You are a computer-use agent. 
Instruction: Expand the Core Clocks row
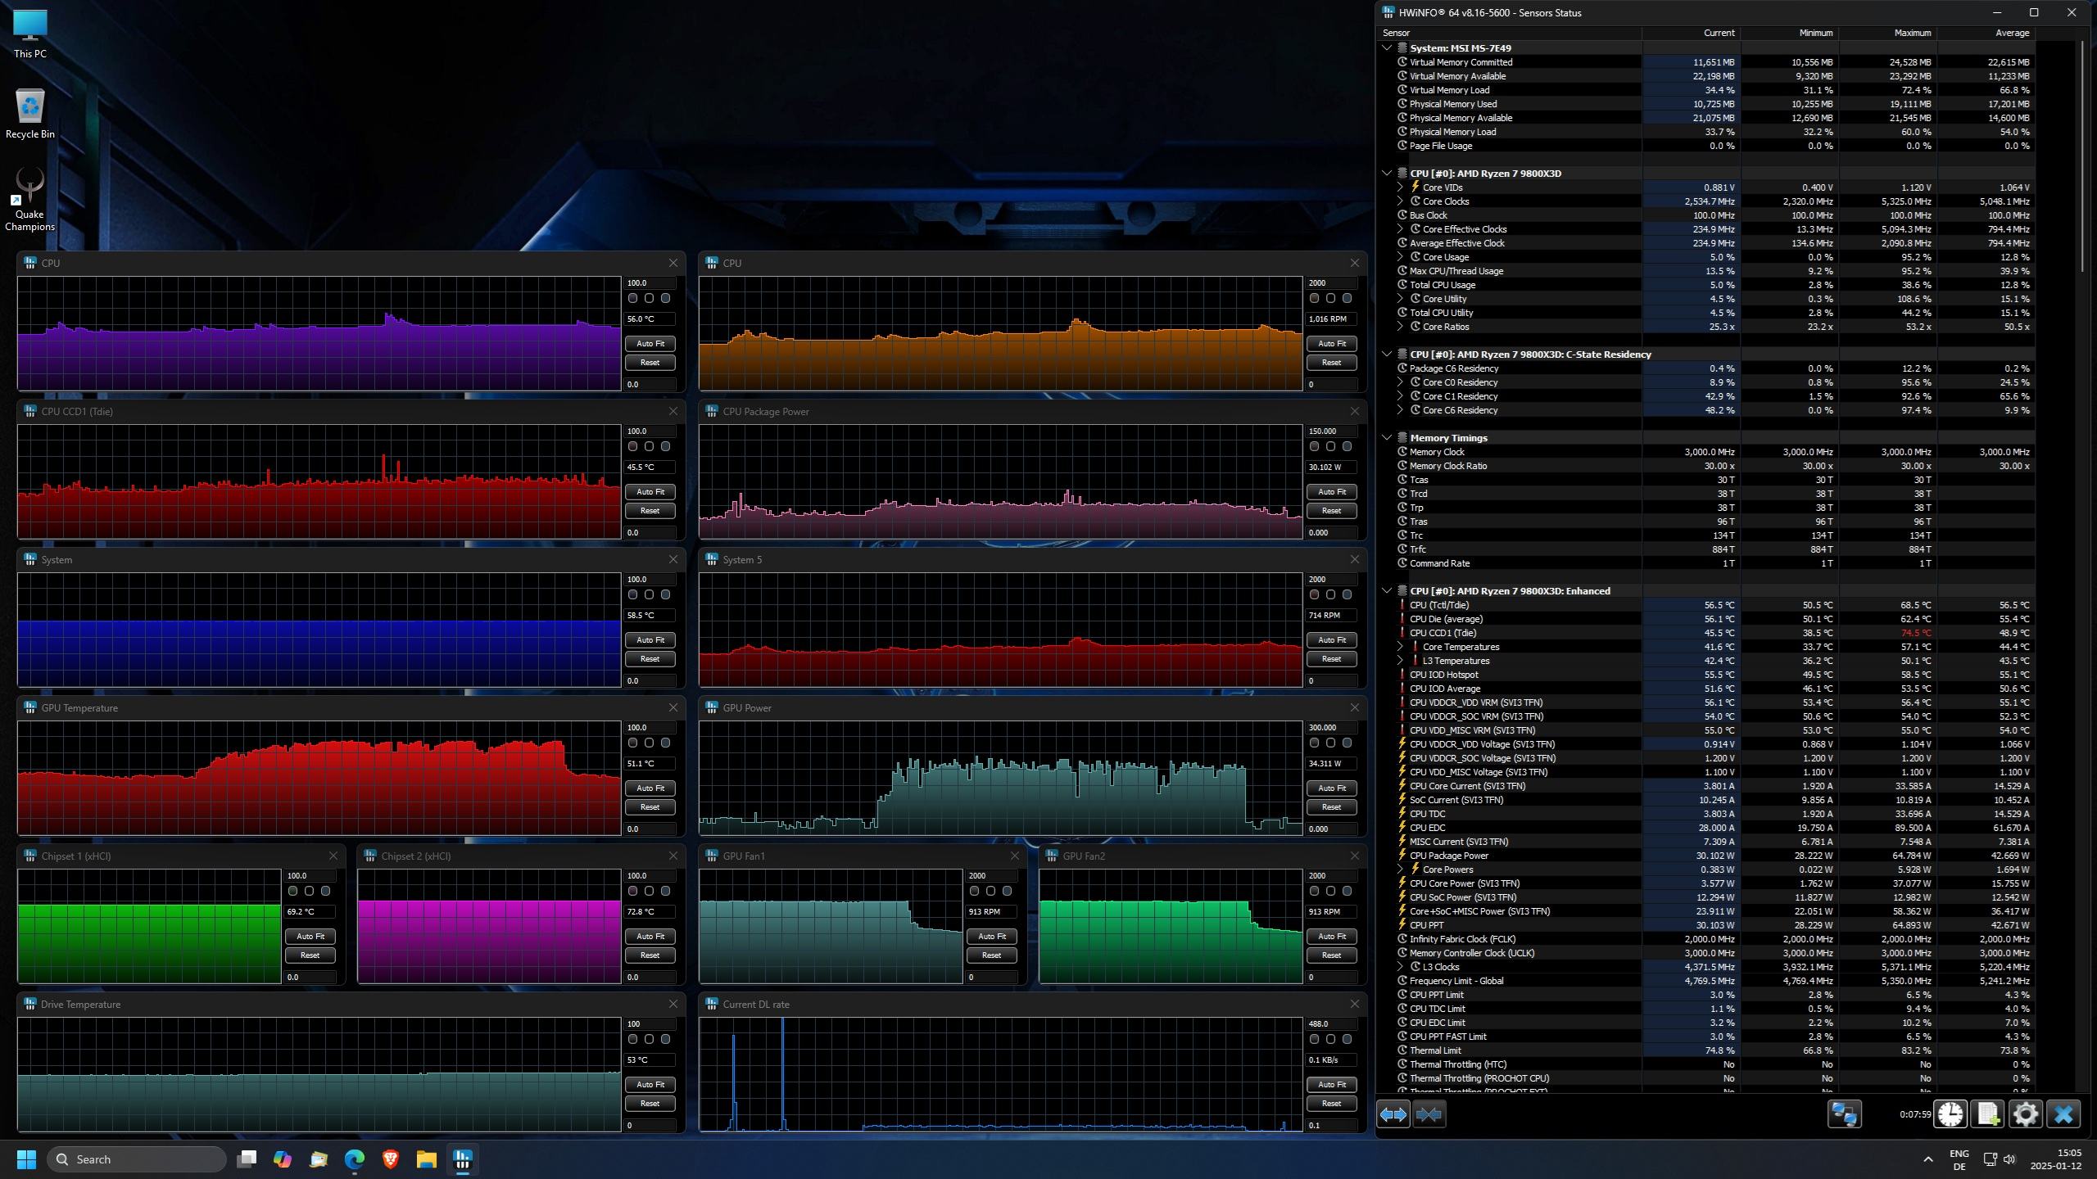tap(1400, 201)
